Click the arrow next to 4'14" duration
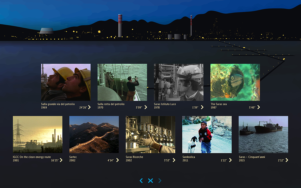The height and width of the screenshot is (188, 301). point(118,160)
